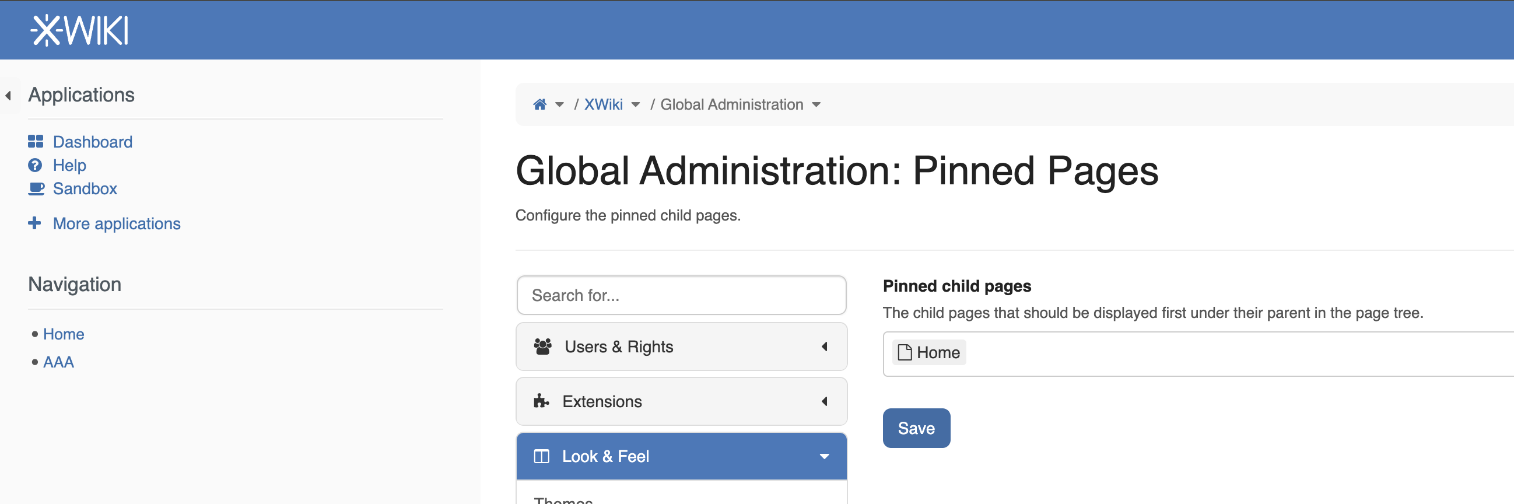The width and height of the screenshot is (1514, 504).
Task: Click the plus icon beside More applications
Action: [34, 223]
